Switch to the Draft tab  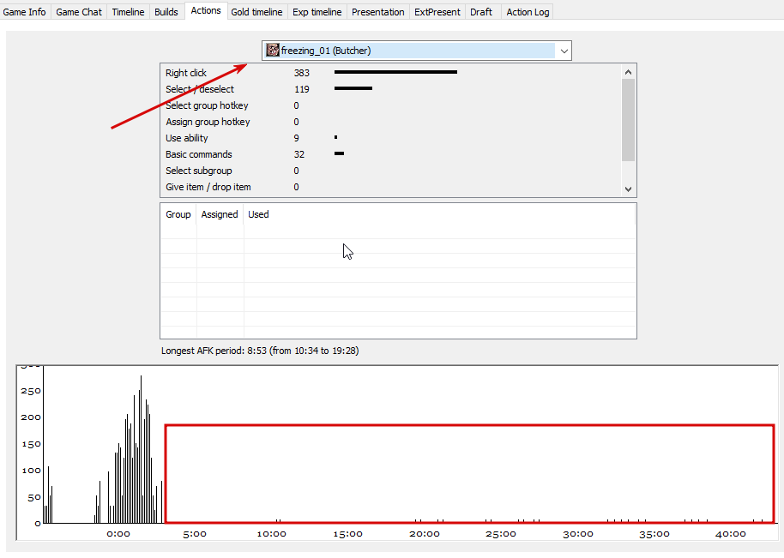coord(481,11)
